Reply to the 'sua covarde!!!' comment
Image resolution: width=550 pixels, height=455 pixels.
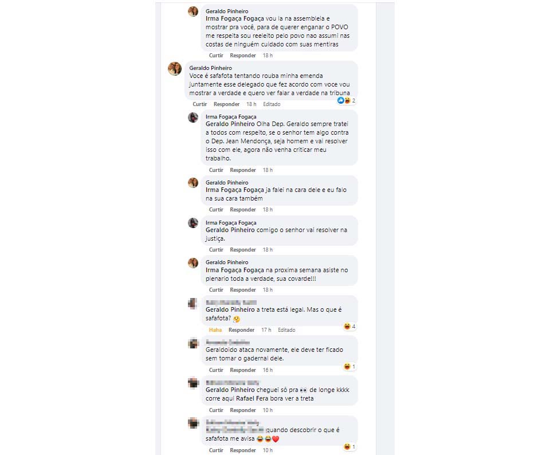click(243, 290)
